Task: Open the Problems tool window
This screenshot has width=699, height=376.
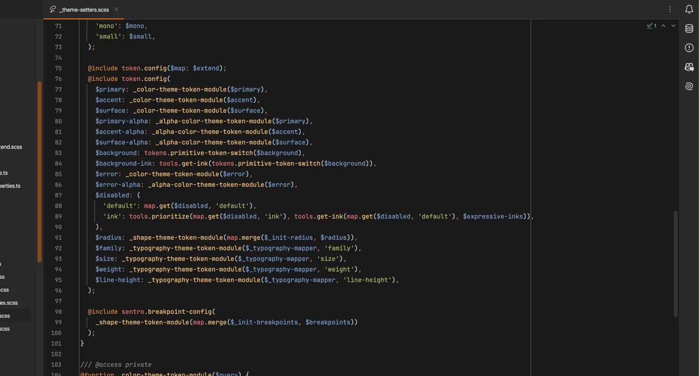Action: coord(689,48)
